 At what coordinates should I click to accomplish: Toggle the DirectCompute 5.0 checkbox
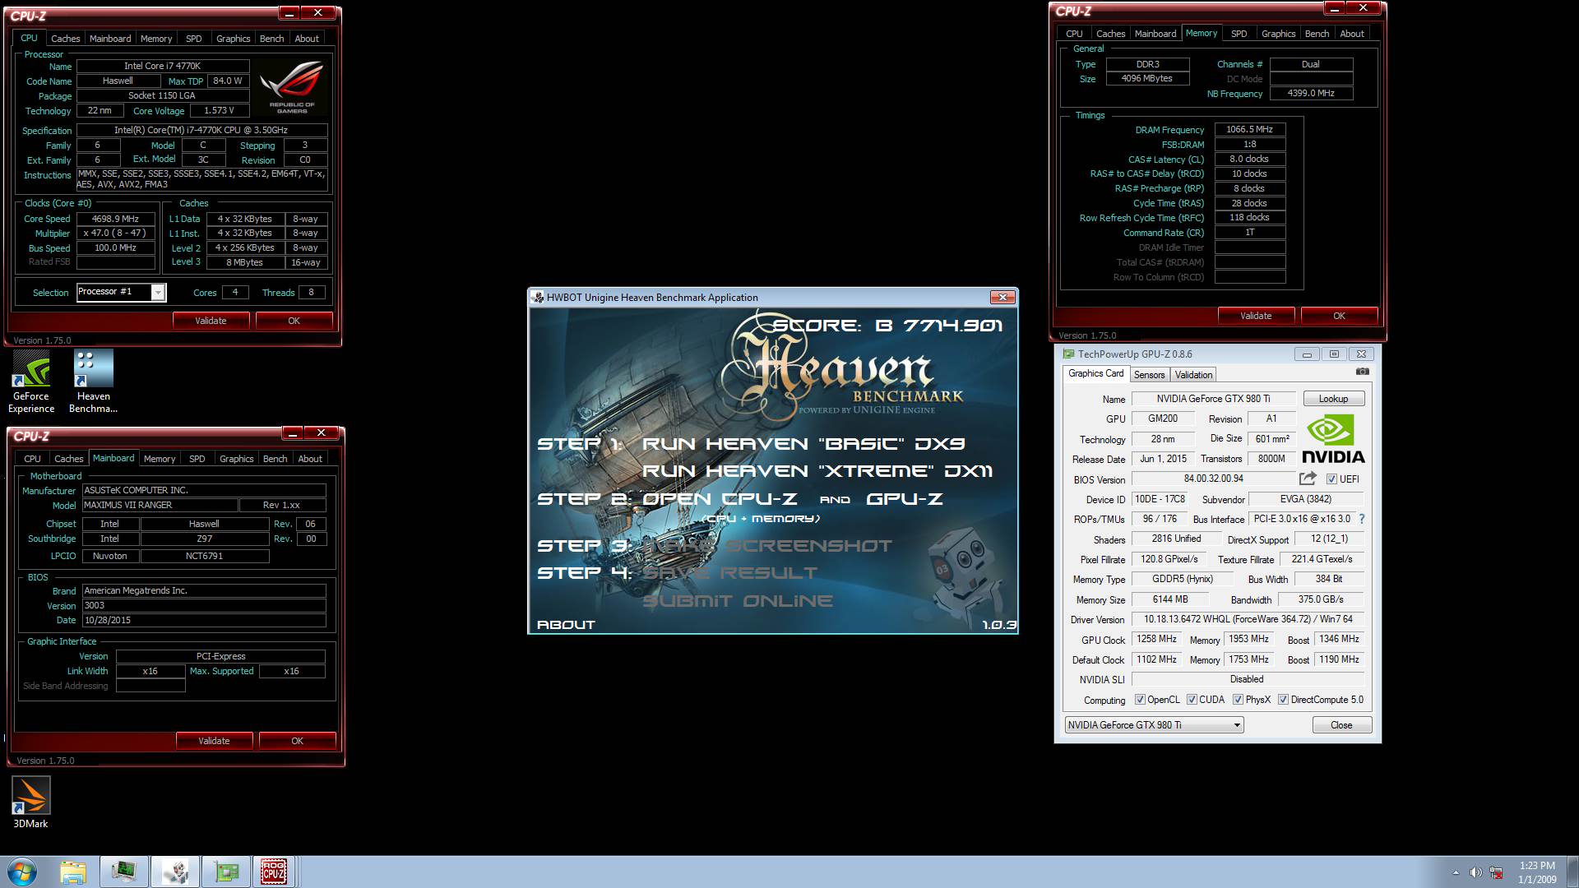click(1283, 700)
